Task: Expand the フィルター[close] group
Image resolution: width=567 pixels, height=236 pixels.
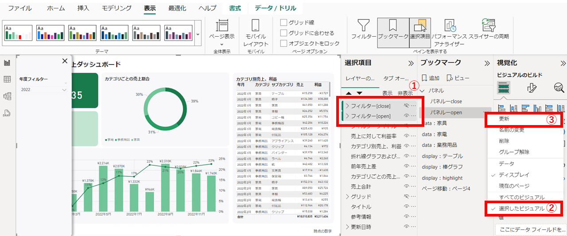Action: [x=347, y=106]
